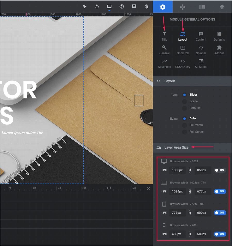
Task: Click the contrast half-circle icon
Action: (x=146, y=6)
